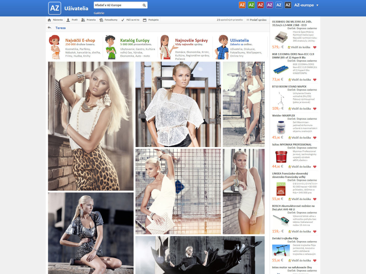Click the LINGEA veľký slovník book image

pos(281,189)
